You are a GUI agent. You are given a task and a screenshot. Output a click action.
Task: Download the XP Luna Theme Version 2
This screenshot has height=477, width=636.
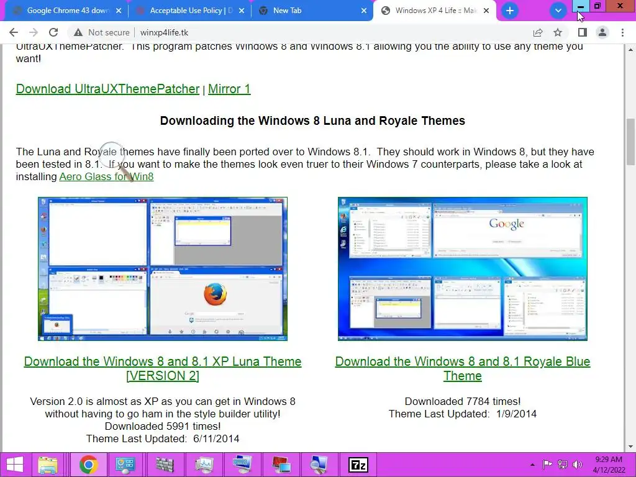tap(163, 368)
